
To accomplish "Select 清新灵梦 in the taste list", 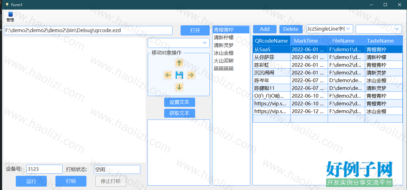I will click(231, 45).
